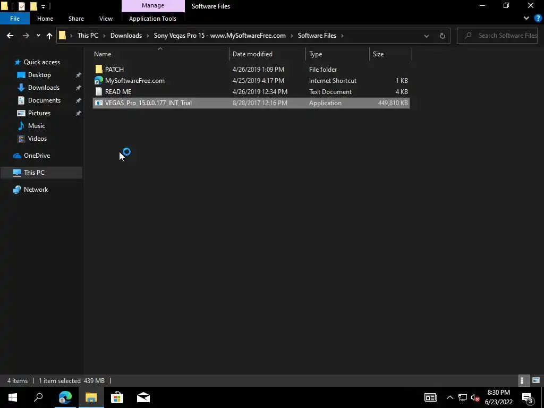Click the pin icon beside Documents
This screenshot has height=408, width=544.
pos(79,100)
